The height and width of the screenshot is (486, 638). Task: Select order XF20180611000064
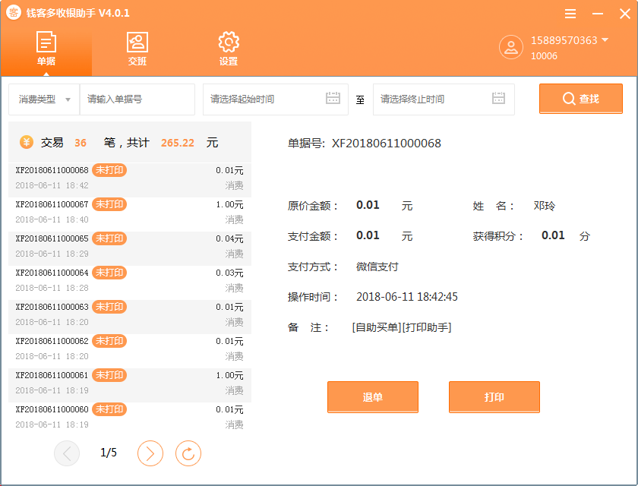click(x=130, y=282)
